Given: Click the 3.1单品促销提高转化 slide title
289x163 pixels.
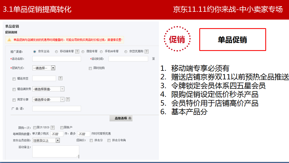Looking at the screenshot, I should (x=37, y=9).
